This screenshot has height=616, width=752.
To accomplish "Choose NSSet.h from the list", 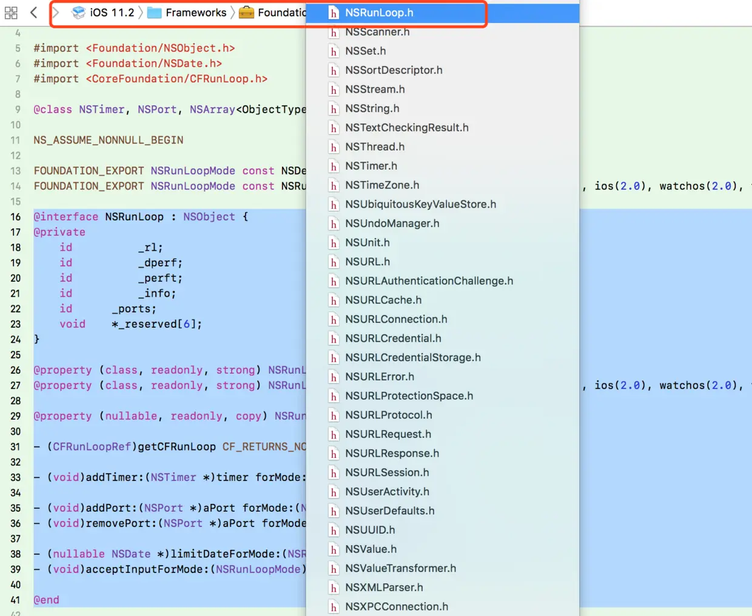I will [x=443, y=51].
